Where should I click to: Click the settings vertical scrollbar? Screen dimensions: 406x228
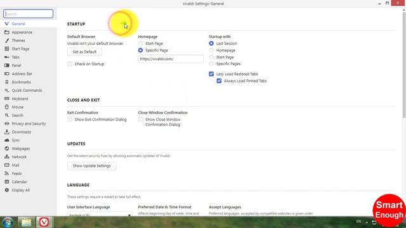(404, 65)
